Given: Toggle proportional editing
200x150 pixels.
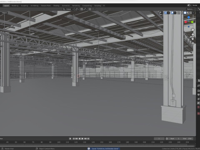Looking at the screenshot, I should tap(90, 9).
